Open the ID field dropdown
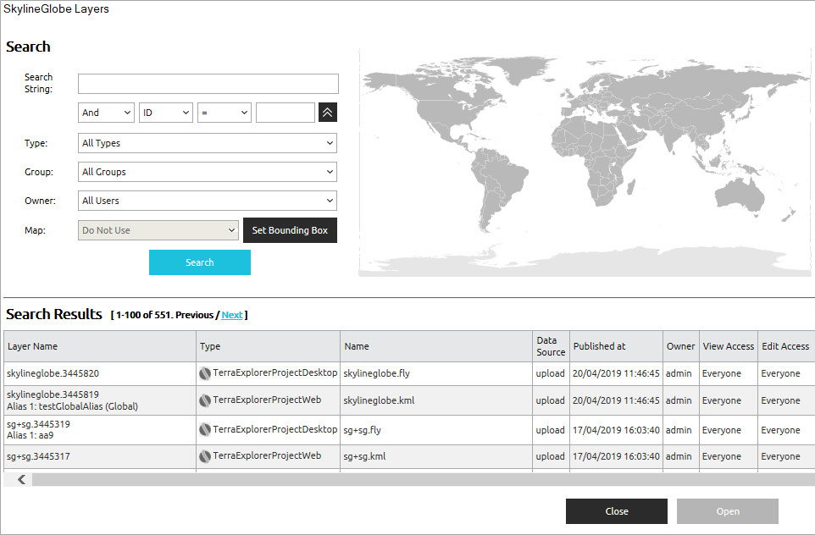The image size is (815, 535). [x=166, y=113]
